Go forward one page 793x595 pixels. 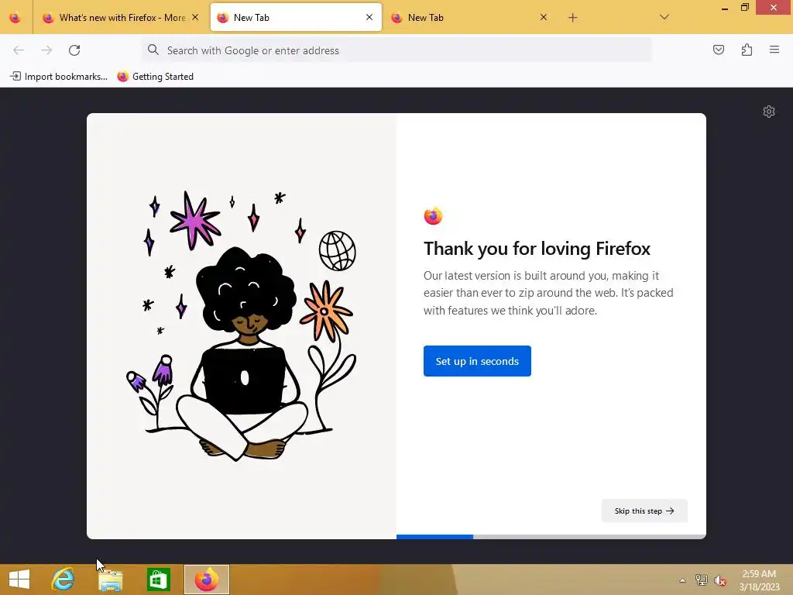click(46, 50)
